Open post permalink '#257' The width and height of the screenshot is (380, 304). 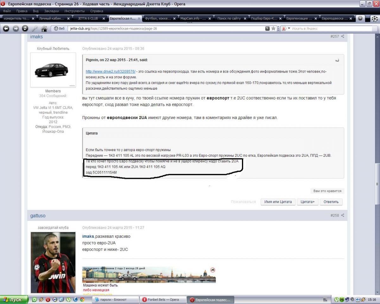335,36
